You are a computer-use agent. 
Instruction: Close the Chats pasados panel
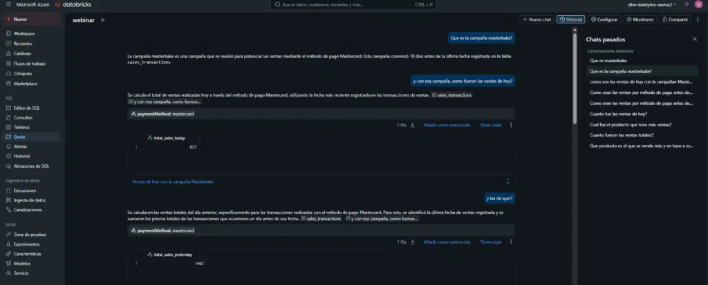[x=695, y=39]
